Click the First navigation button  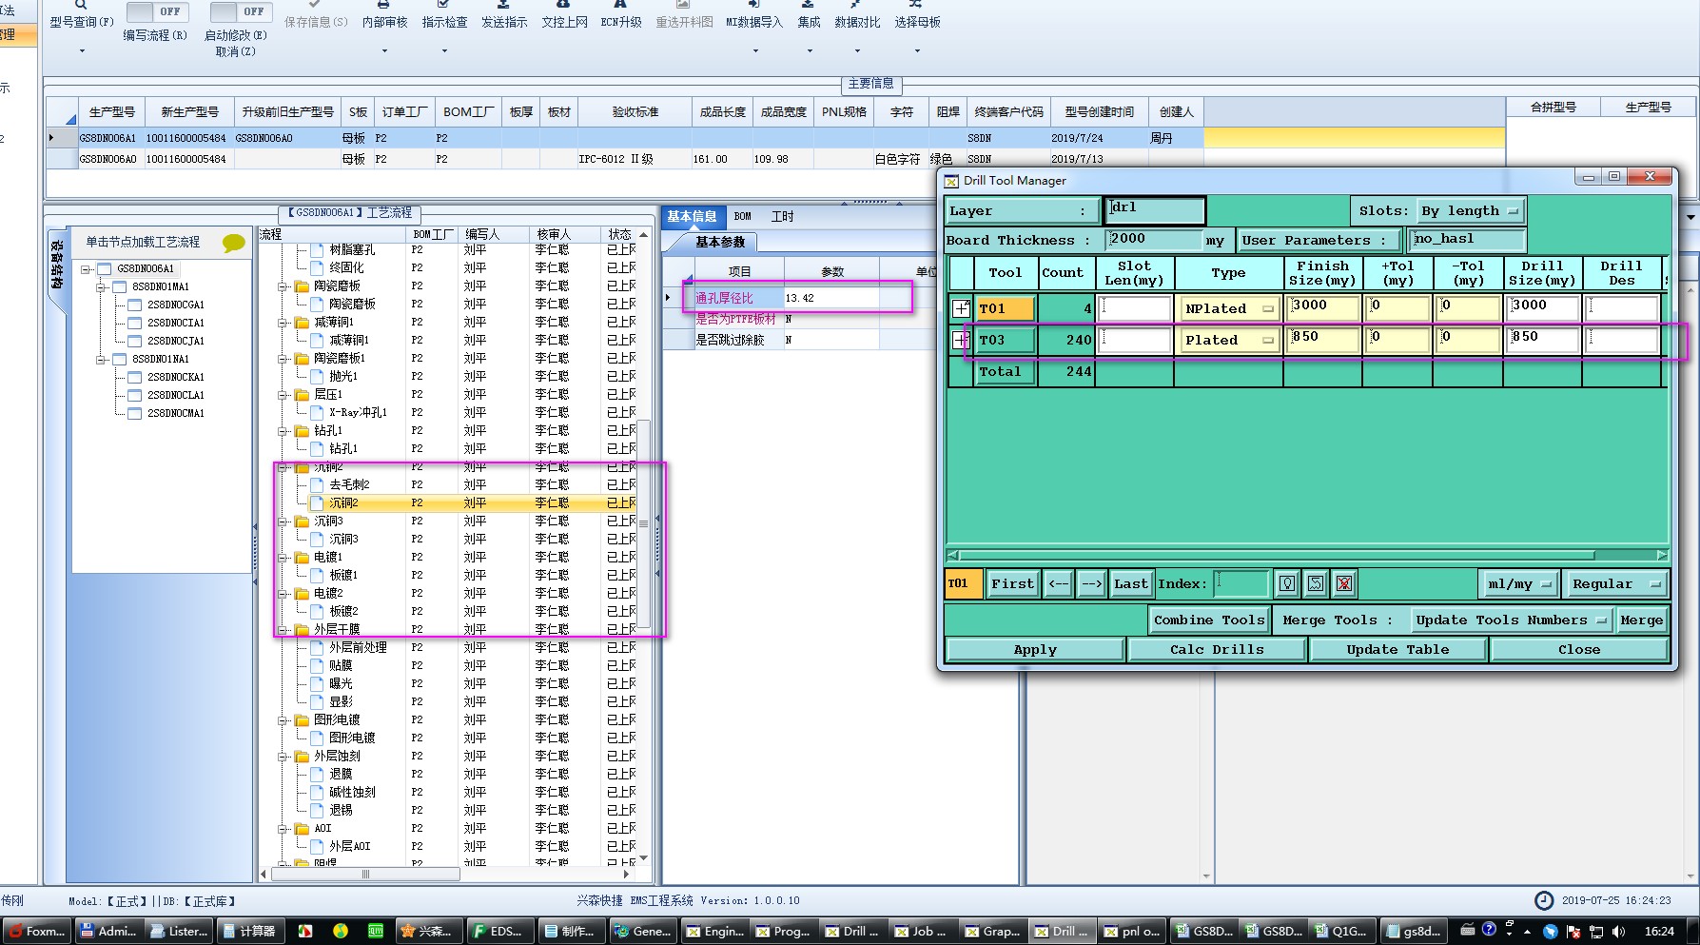coord(1012,583)
